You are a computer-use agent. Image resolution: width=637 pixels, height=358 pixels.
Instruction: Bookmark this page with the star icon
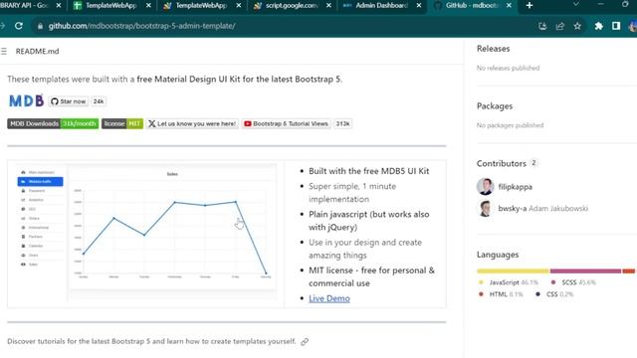(x=577, y=26)
